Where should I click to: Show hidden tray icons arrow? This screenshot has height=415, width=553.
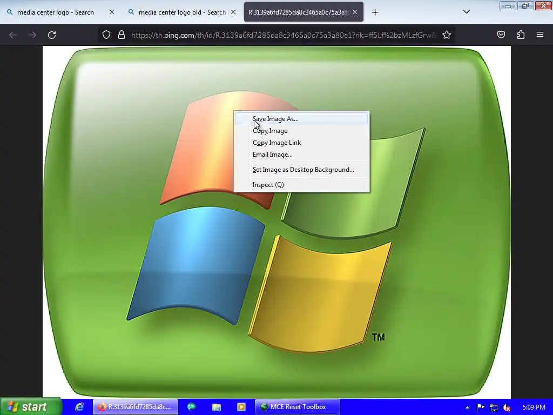pos(467,407)
